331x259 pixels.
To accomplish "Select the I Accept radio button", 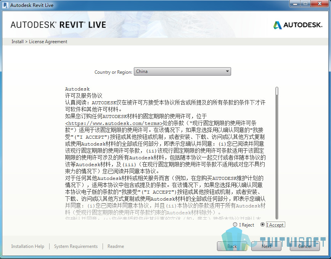I will (262, 225).
